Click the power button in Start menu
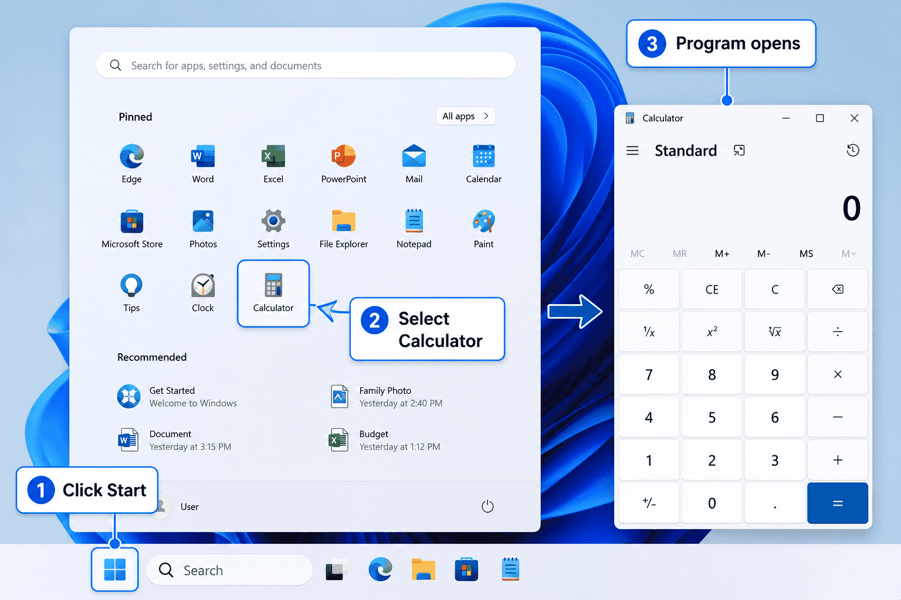This screenshot has width=901, height=600. pyautogui.click(x=487, y=506)
